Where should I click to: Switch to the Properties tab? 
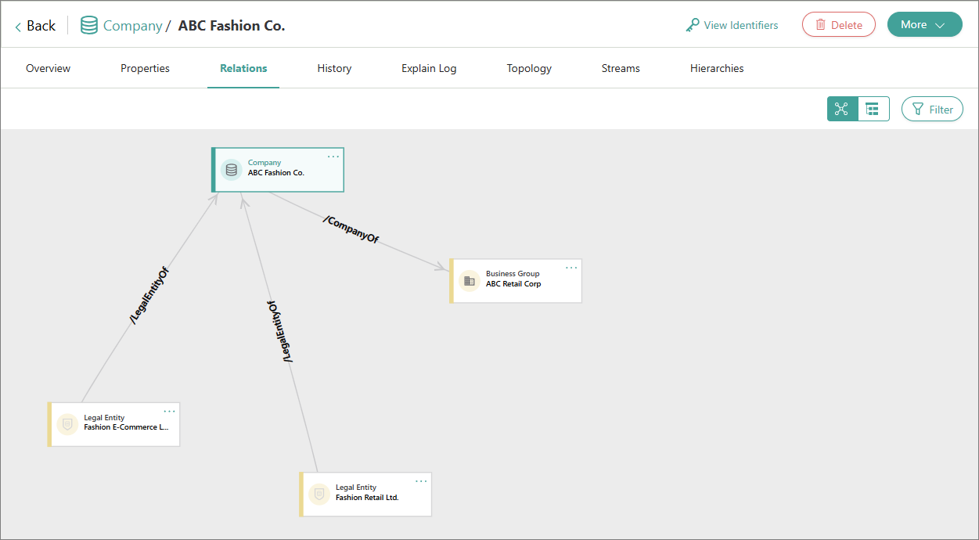coord(145,68)
